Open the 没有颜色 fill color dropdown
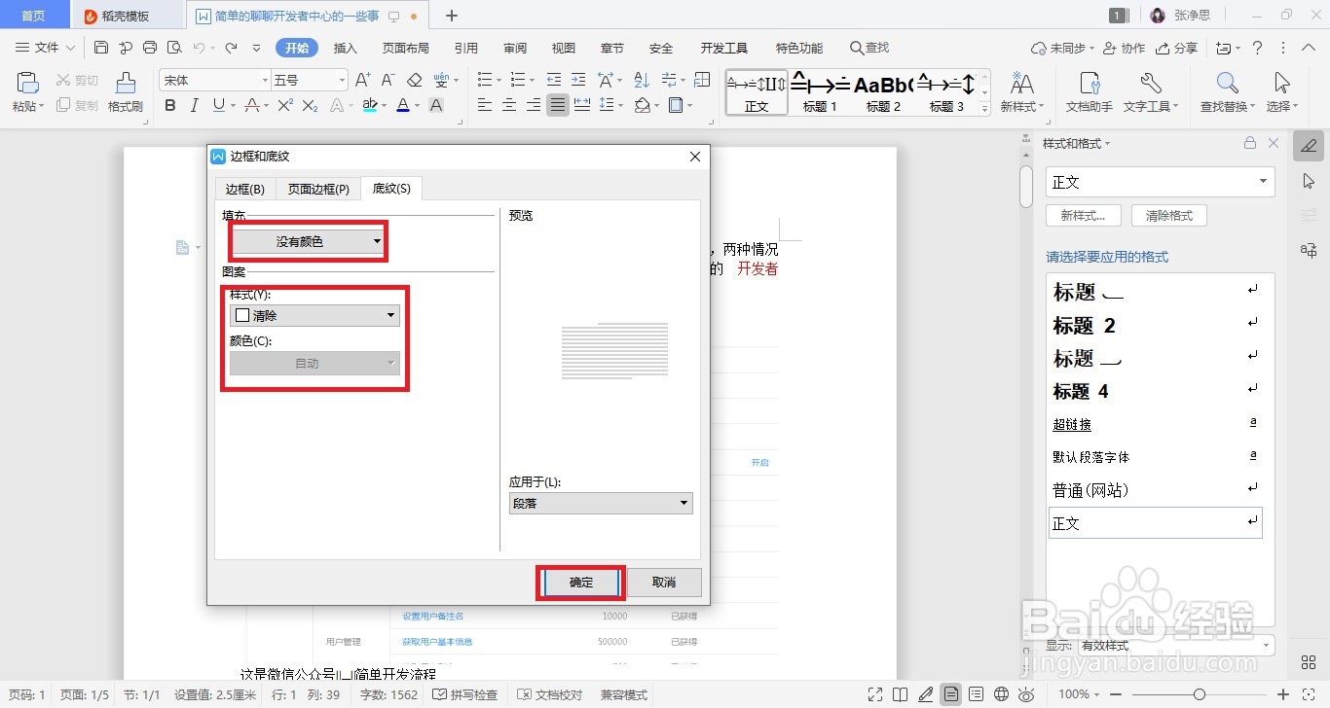The image size is (1330, 708). coord(307,240)
